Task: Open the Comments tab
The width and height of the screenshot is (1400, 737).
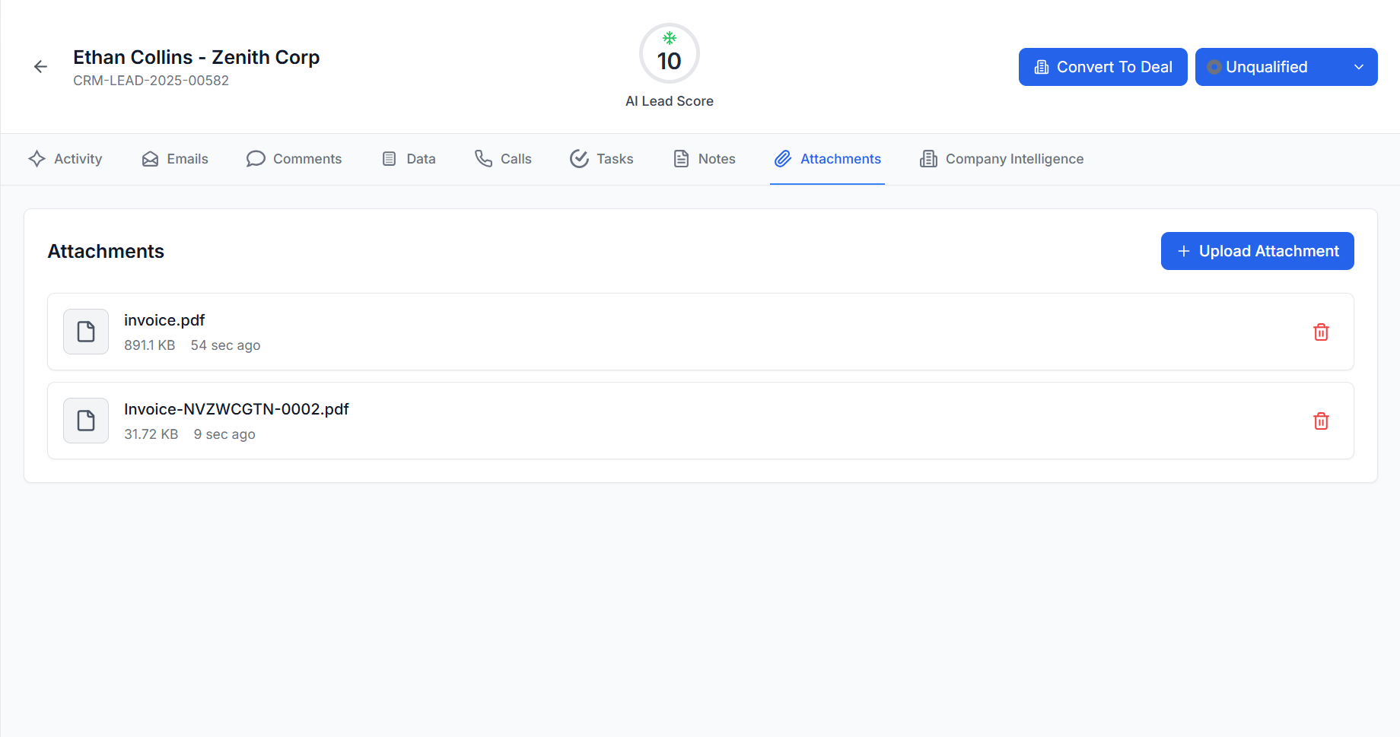Action: click(294, 159)
